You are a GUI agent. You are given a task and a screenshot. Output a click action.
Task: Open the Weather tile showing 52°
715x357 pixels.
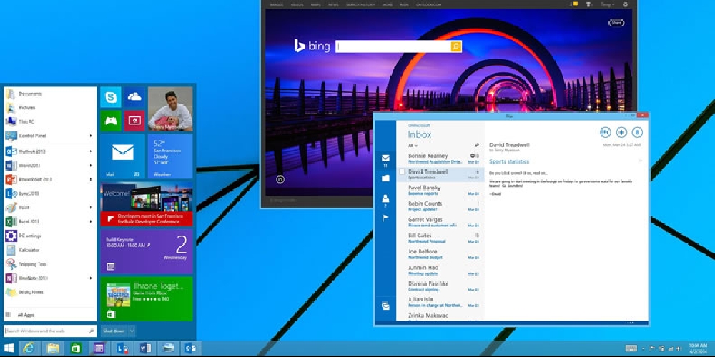[170, 156]
